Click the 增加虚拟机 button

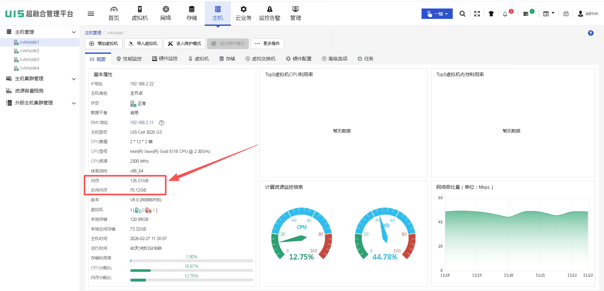pos(104,44)
